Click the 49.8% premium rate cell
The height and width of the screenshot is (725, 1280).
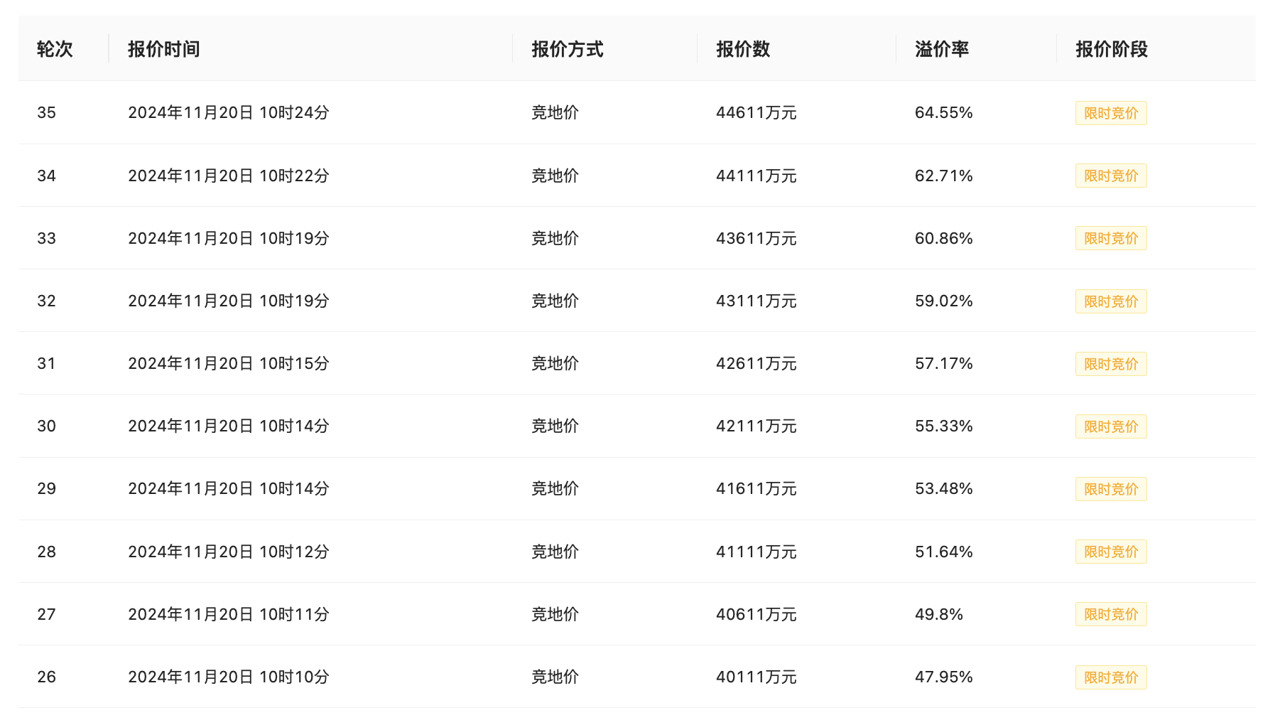pyautogui.click(x=939, y=614)
